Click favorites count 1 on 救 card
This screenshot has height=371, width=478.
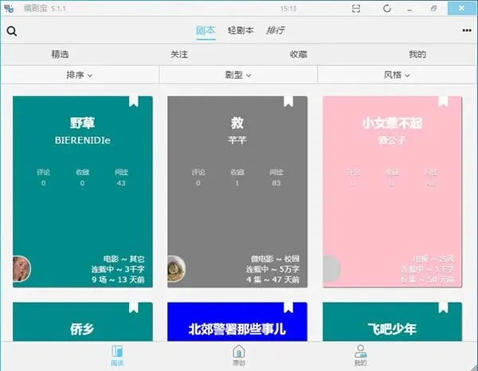(x=237, y=183)
